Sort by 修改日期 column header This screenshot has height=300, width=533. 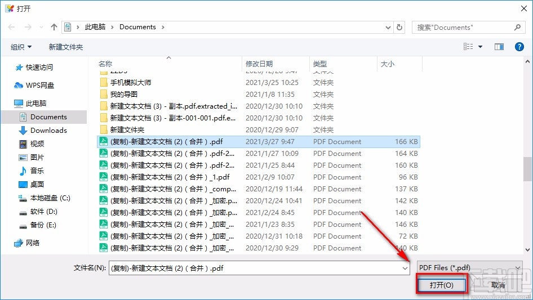259,64
